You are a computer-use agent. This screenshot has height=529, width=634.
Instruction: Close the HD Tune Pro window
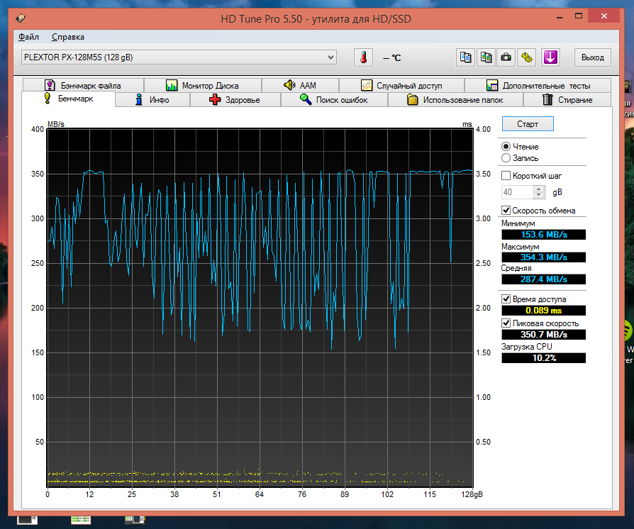point(604,16)
